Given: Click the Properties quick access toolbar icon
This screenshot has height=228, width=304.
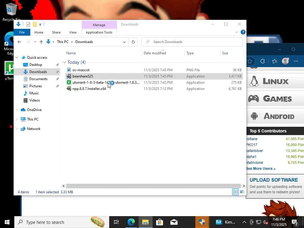Looking at the screenshot, I should click(x=28, y=24).
